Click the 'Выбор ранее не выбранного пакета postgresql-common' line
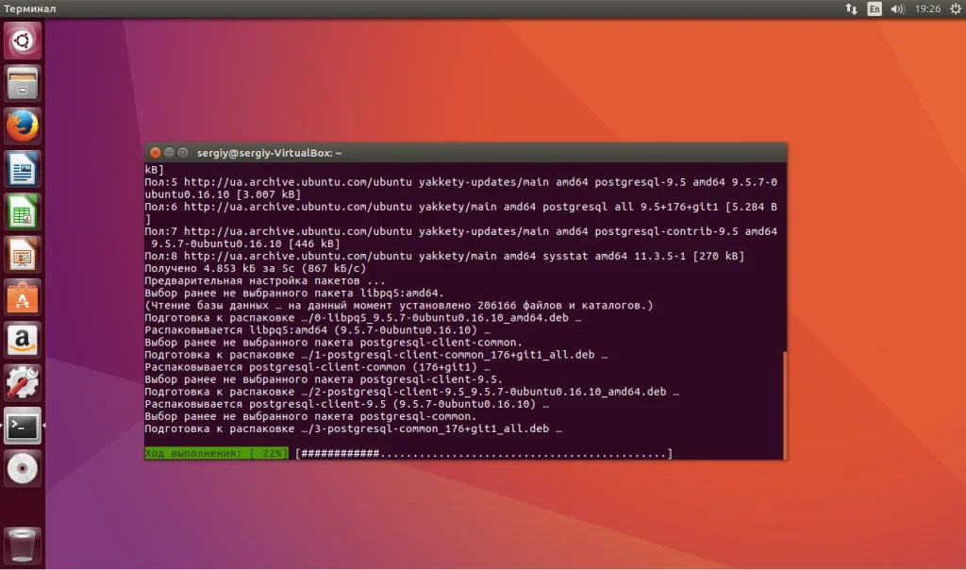The height and width of the screenshot is (570, 966). [x=310, y=416]
